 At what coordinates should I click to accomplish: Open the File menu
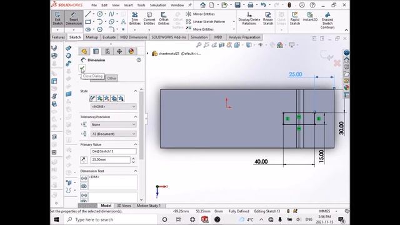94,5
